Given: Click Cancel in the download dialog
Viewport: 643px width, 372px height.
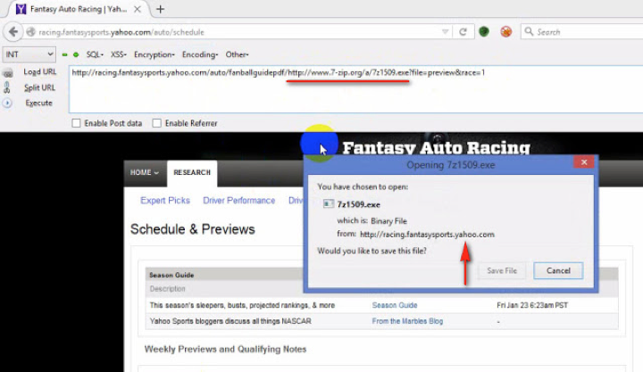Looking at the screenshot, I should point(558,270).
